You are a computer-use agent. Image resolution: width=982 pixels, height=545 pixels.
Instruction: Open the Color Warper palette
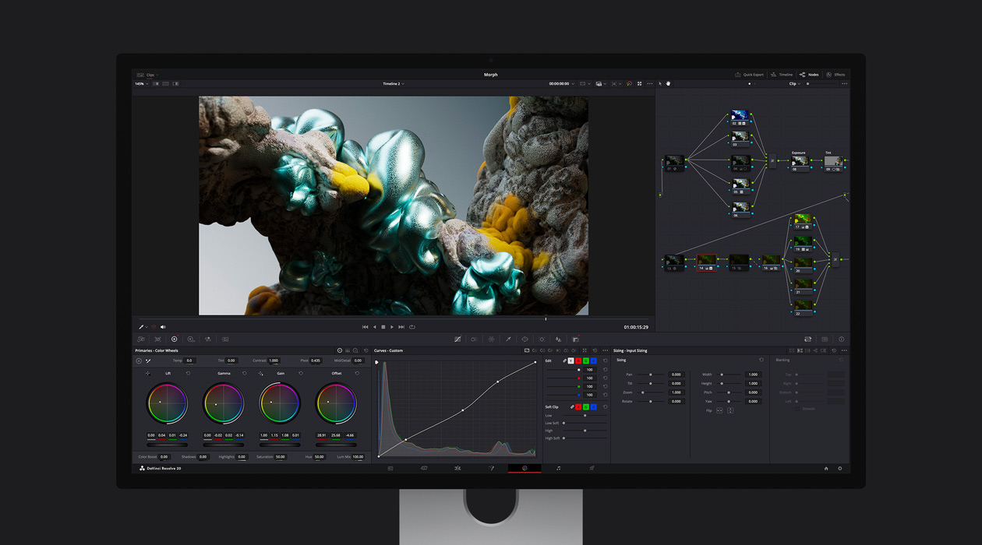tap(475, 339)
